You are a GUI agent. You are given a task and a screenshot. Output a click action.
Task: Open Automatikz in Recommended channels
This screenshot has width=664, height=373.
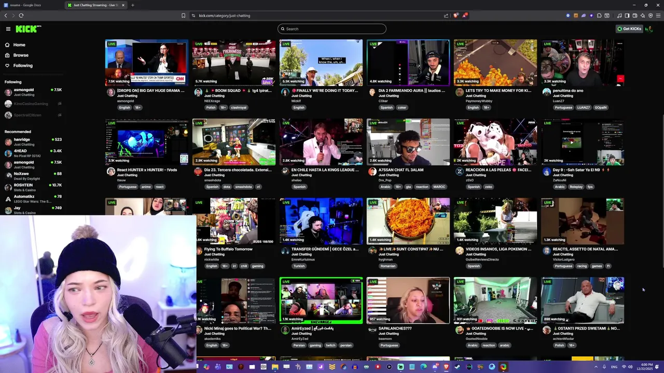tap(33, 199)
